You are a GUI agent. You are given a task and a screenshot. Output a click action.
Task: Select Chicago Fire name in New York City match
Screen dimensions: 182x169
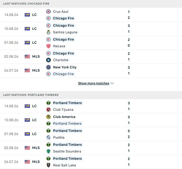(x=63, y=74)
